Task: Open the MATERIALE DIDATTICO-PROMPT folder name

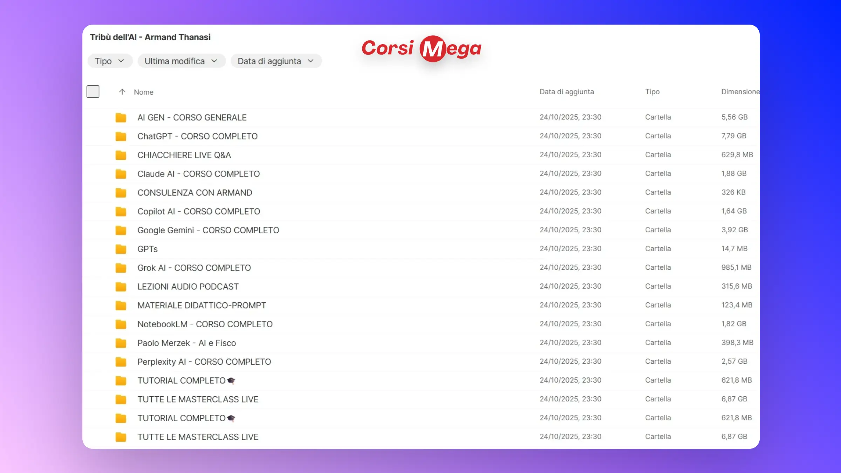Action: 201,306
